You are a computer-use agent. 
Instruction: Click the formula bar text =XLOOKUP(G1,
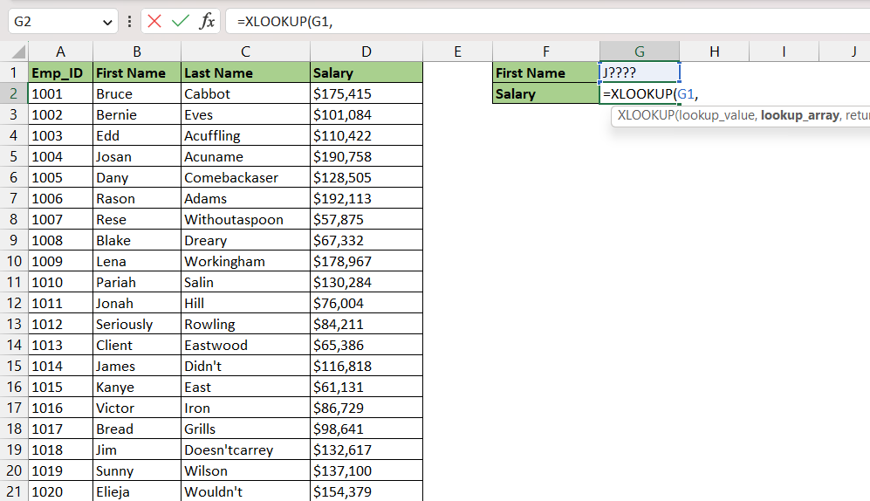point(284,22)
